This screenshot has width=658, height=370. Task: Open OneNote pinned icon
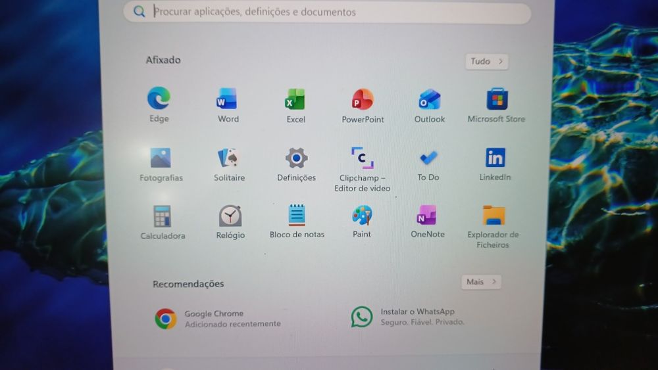pos(427,215)
